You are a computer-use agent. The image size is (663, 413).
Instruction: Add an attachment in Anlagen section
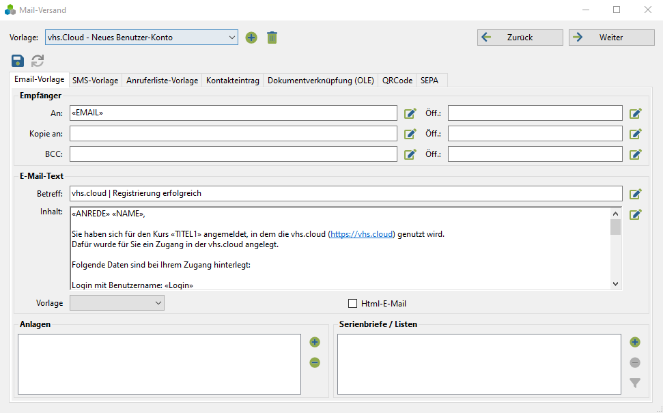pos(315,342)
